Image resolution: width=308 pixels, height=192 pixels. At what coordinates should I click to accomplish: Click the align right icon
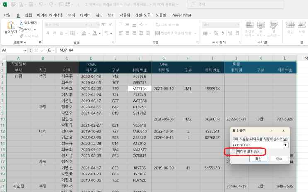pyautogui.click(x=134, y=33)
